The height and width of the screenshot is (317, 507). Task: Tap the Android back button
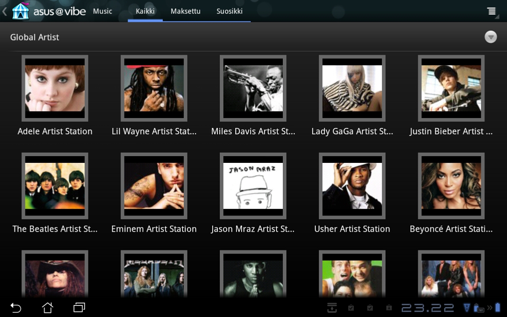[15, 307]
